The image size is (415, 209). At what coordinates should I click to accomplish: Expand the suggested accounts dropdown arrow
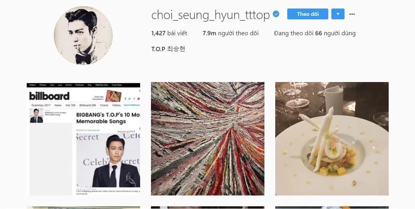point(338,14)
